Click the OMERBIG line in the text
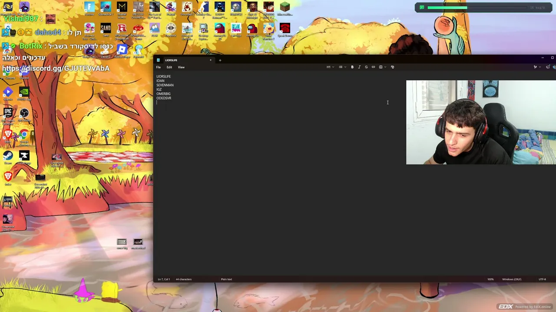 (163, 94)
